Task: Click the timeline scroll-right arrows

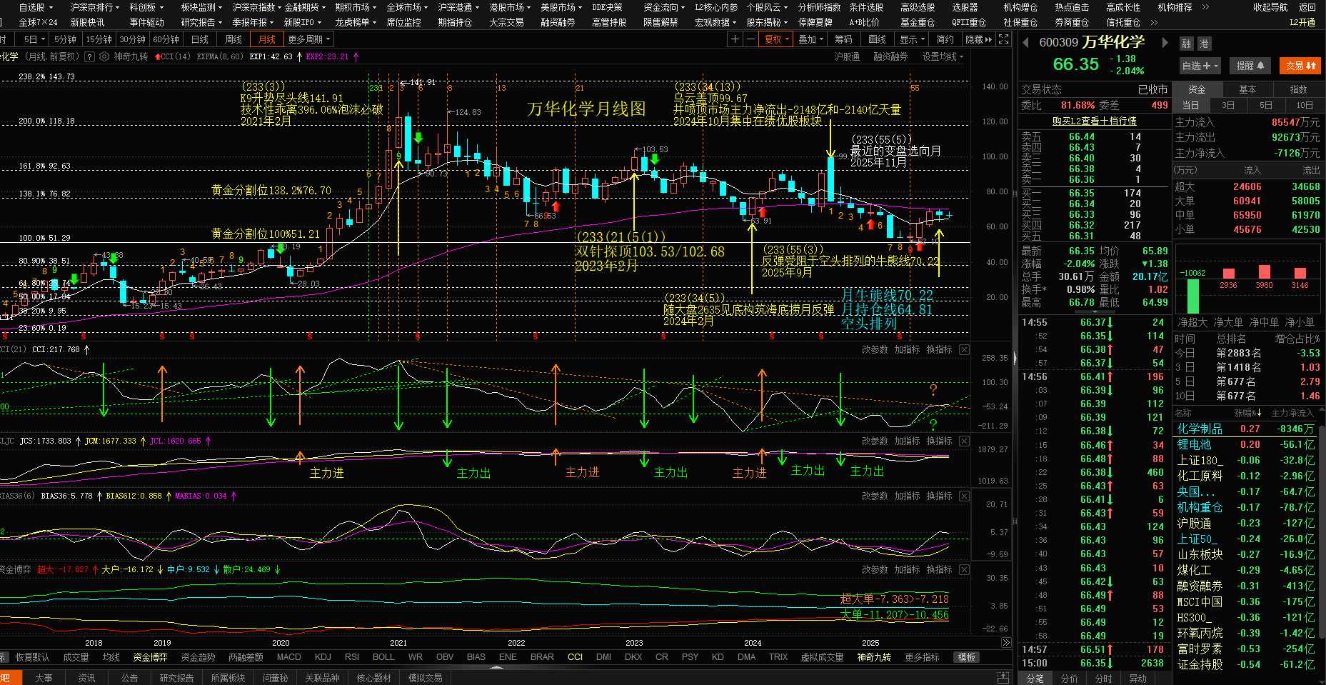Action: pos(1006,643)
